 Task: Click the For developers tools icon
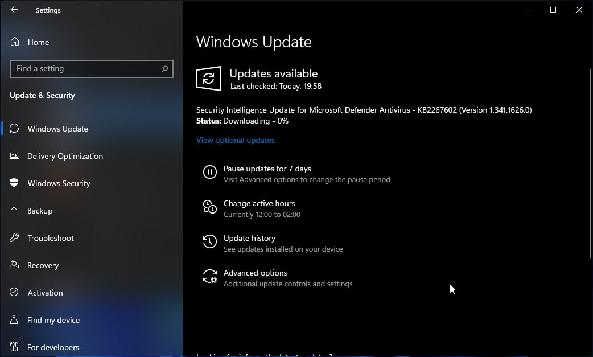[14, 347]
